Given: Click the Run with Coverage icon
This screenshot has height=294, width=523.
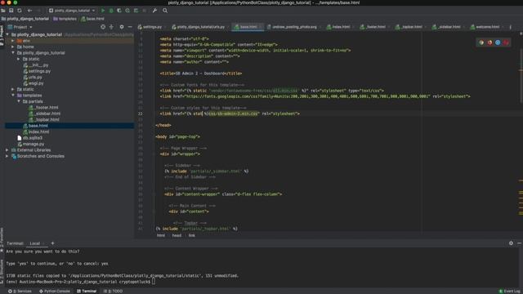Looking at the screenshot, I should 119,11.
